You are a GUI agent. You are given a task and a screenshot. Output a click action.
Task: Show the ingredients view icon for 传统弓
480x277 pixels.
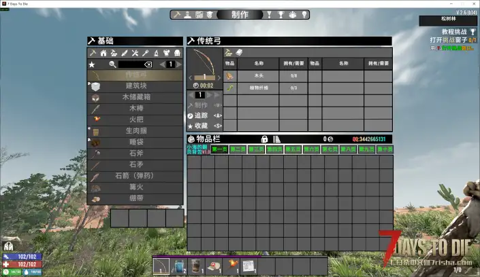coord(228,52)
